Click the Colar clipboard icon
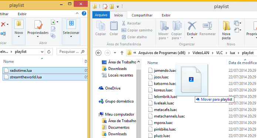The width and height of the screenshot is (257, 138). click(114, 26)
